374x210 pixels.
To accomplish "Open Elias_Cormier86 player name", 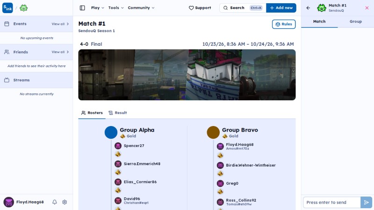I will click(x=140, y=182).
